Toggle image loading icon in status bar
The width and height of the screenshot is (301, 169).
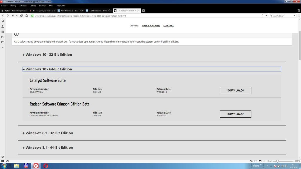point(260,161)
